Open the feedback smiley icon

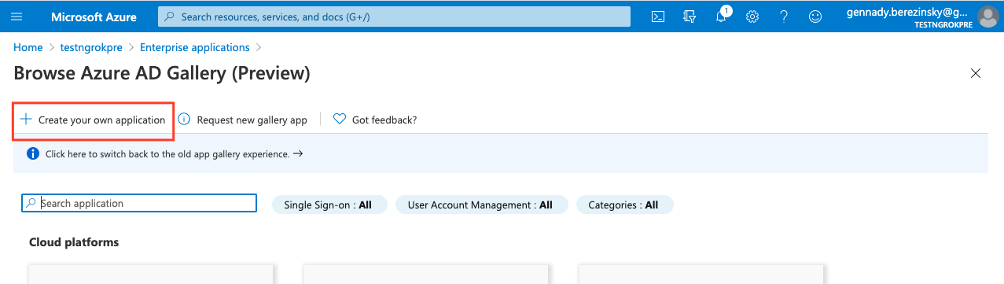815,17
